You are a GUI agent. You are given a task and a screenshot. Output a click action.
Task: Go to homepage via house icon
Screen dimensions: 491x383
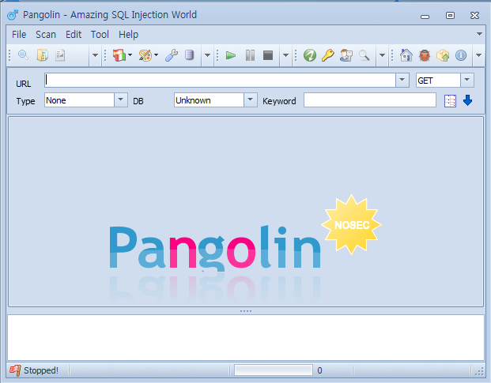tap(406, 55)
